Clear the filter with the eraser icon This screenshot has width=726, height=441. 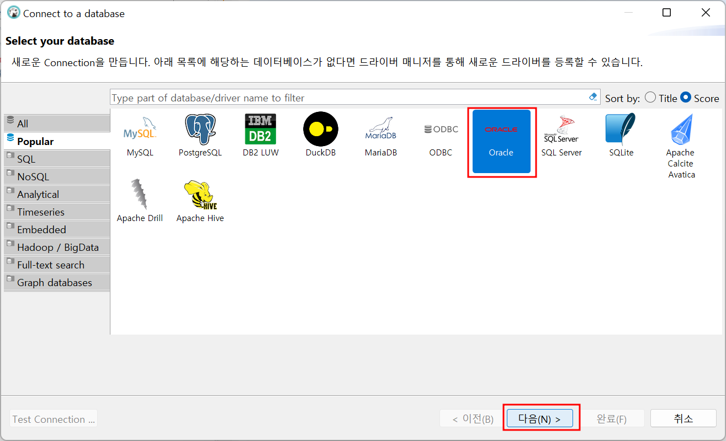pyautogui.click(x=593, y=97)
